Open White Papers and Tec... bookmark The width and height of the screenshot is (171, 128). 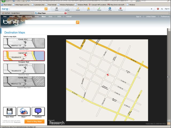click(22, 5)
